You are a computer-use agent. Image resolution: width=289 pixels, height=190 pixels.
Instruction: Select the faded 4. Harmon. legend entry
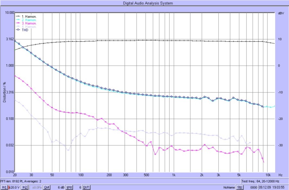click(x=29, y=27)
